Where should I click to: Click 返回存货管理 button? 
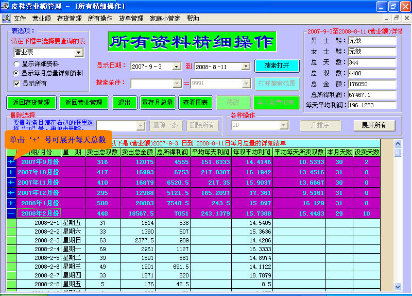click(31, 102)
